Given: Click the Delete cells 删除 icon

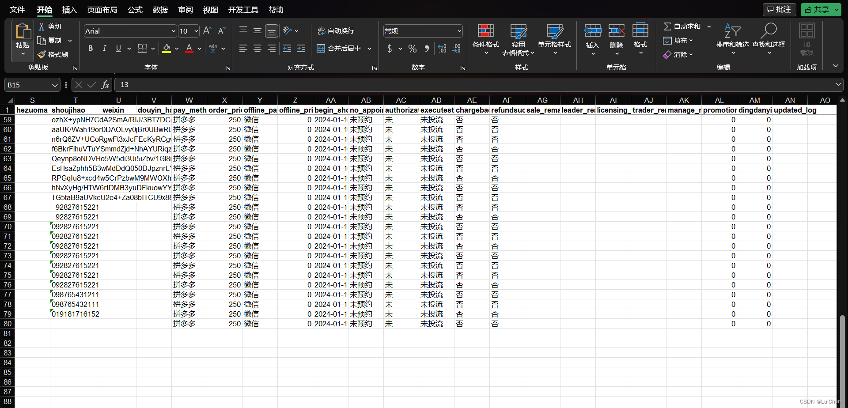Looking at the screenshot, I should tap(617, 31).
